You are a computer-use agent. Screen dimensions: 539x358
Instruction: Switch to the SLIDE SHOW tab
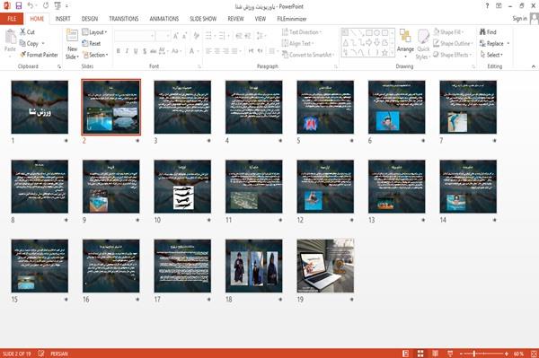click(x=203, y=19)
